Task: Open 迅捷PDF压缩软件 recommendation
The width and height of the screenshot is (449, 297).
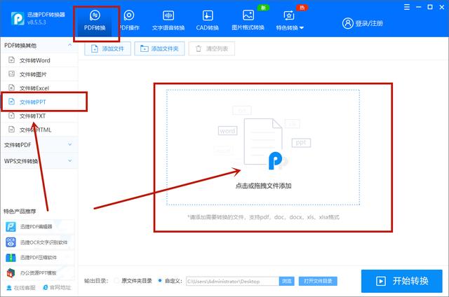Action: pyautogui.click(x=39, y=258)
